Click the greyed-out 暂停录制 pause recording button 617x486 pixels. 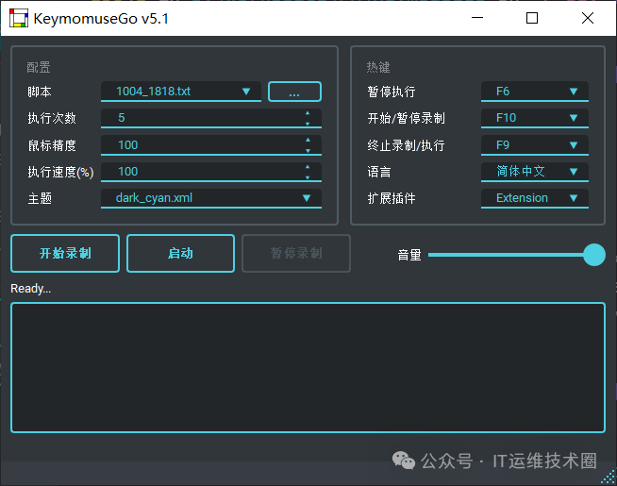pos(296,253)
